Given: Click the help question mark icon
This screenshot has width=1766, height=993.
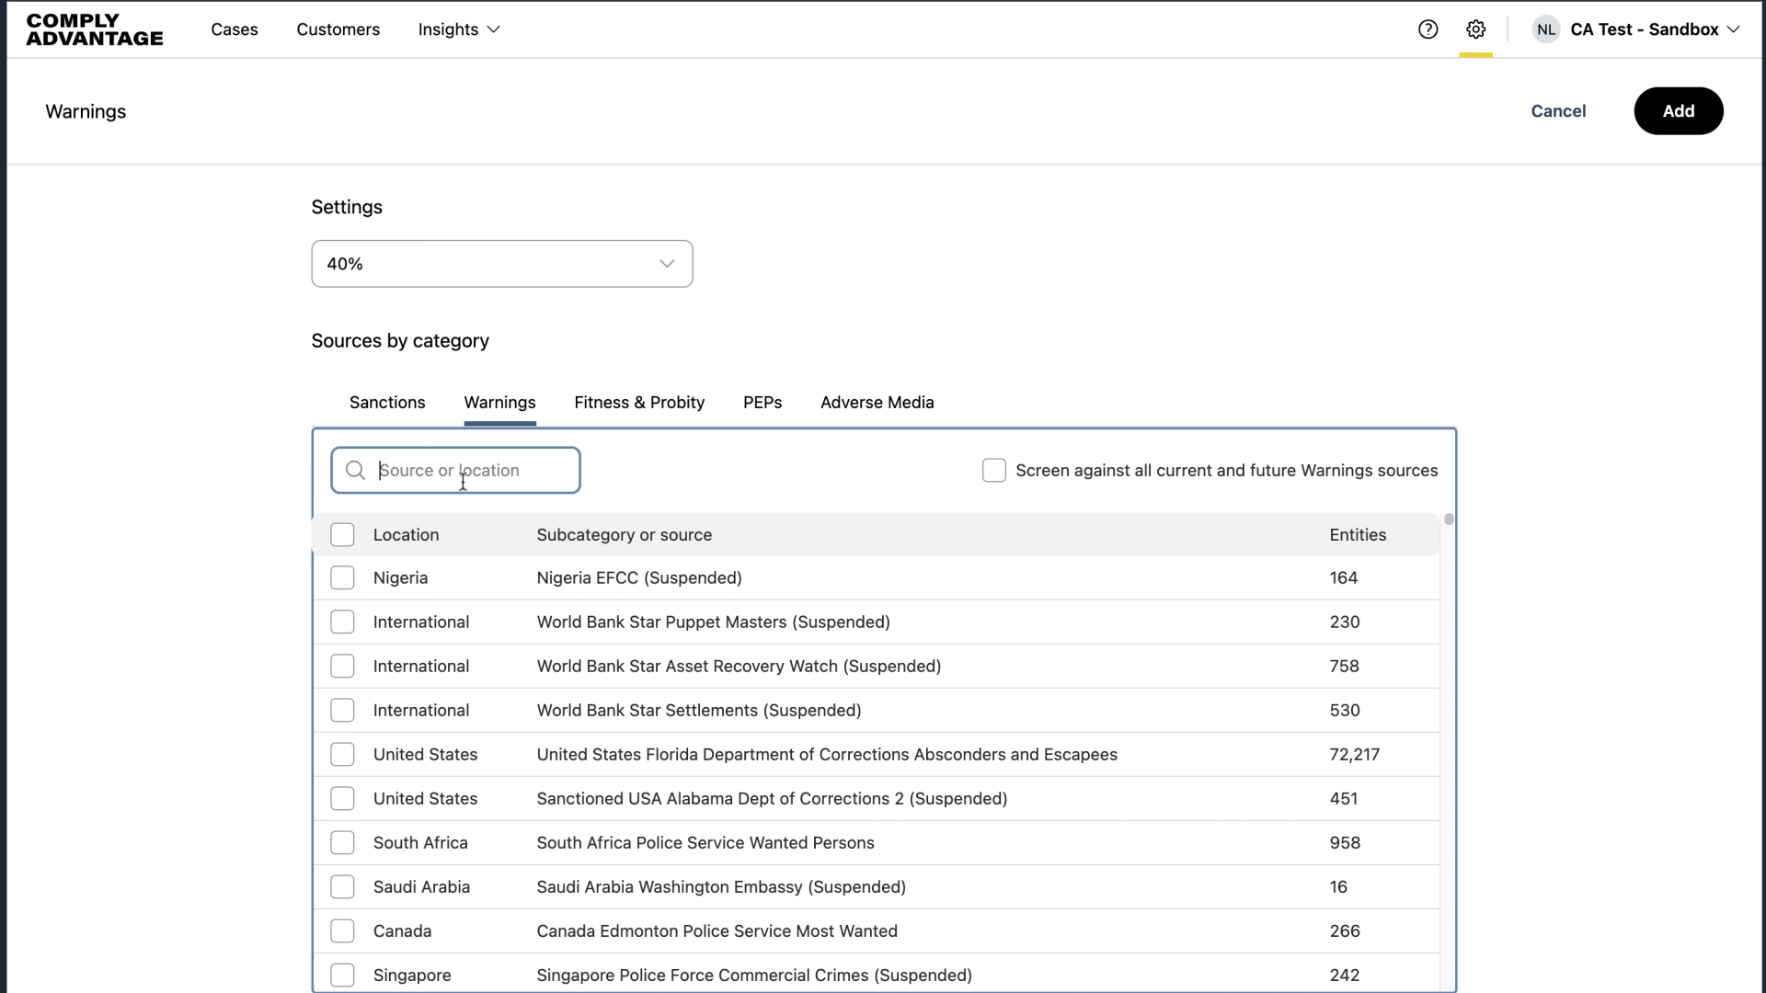Looking at the screenshot, I should (x=1428, y=29).
